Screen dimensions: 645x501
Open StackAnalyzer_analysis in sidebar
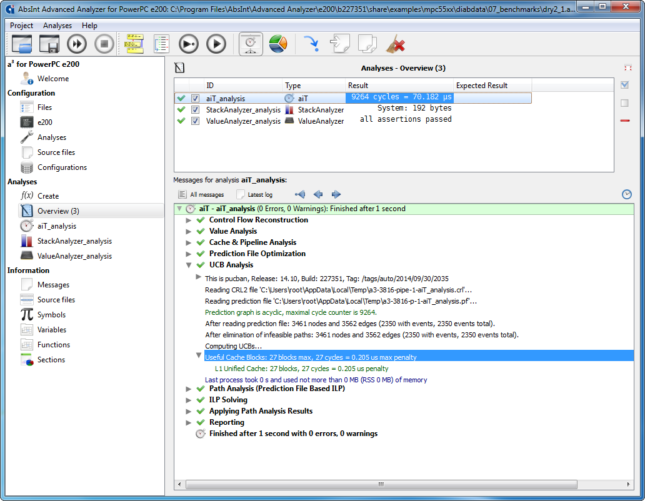point(74,241)
